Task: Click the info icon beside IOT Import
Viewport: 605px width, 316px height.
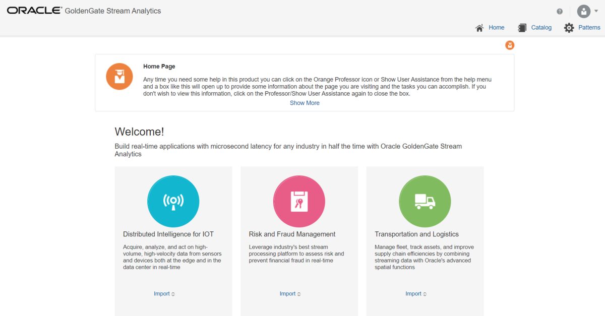Action: pyautogui.click(x=173, y=294)
